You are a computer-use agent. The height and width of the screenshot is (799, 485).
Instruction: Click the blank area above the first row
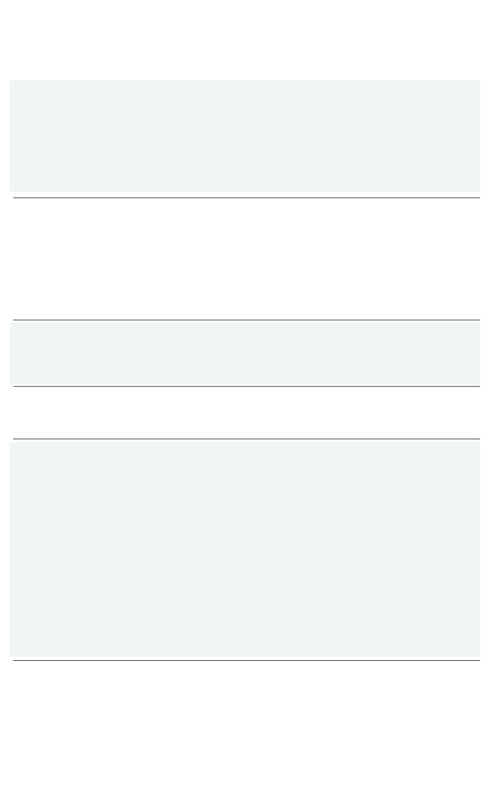[242, 40]
